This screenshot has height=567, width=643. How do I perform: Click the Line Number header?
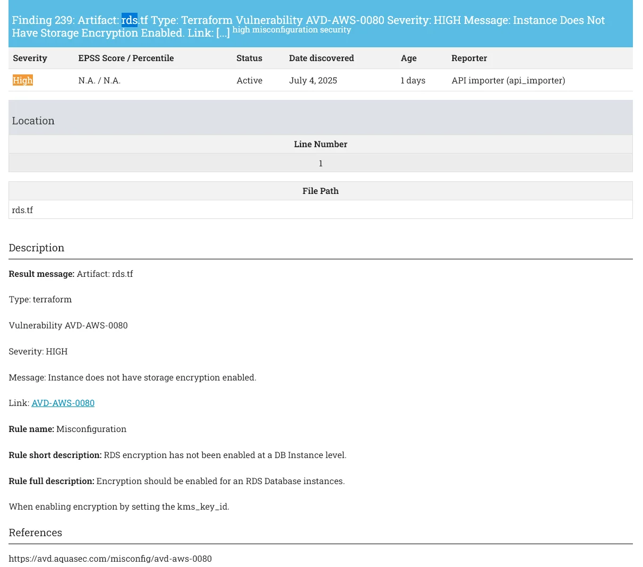(x=321, y=145)
